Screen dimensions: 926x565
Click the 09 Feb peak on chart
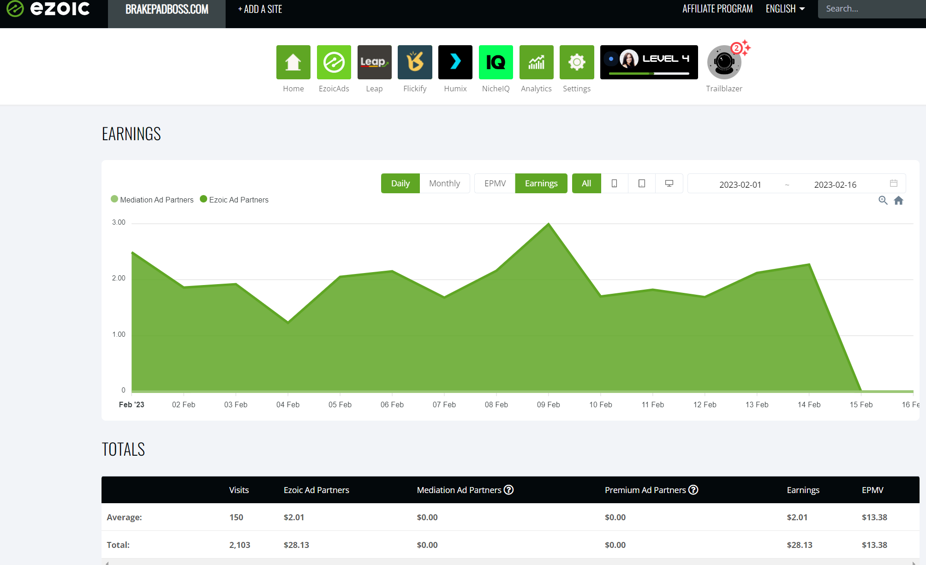[x=549, y=224]
